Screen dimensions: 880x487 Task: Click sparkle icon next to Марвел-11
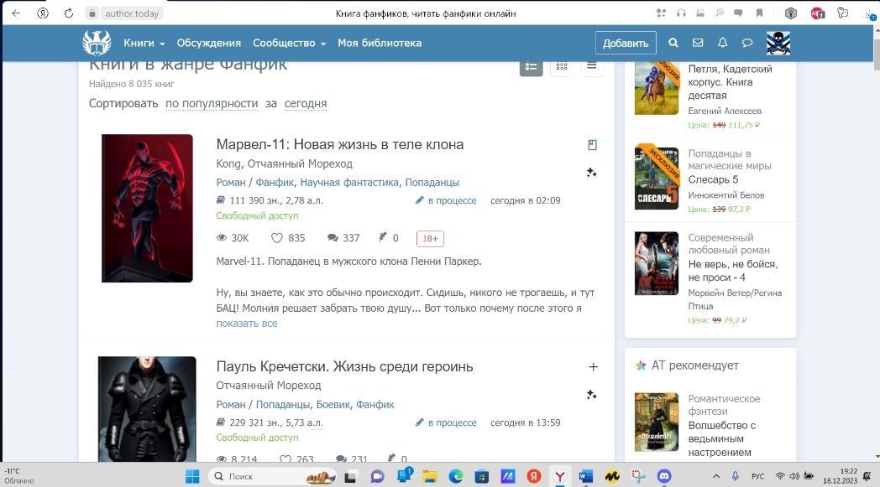click(591, 173)
